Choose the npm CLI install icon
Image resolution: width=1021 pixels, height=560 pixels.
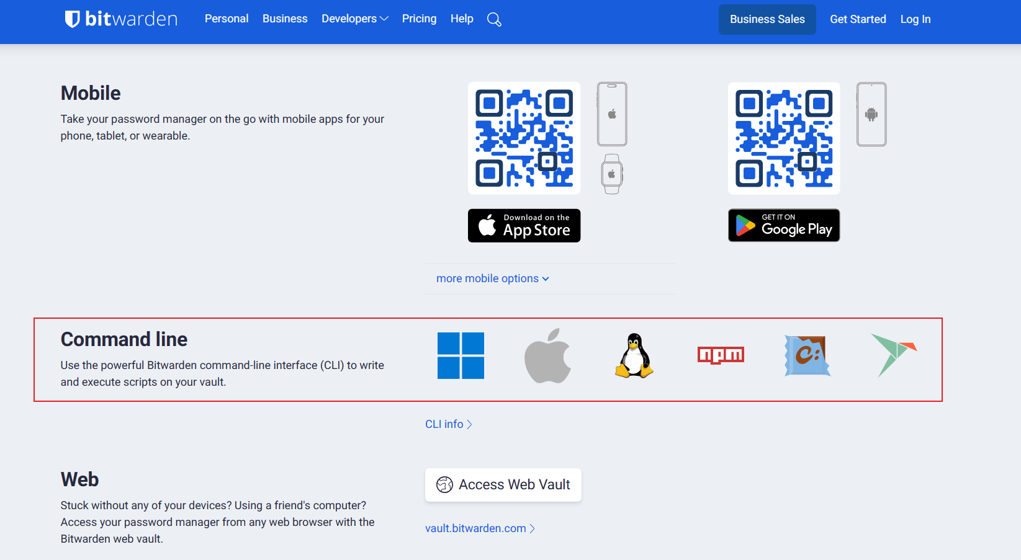tap(721, 355)
